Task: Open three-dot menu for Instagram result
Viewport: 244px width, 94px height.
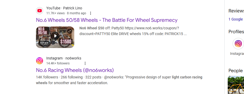Action: (x=85, y=63)
